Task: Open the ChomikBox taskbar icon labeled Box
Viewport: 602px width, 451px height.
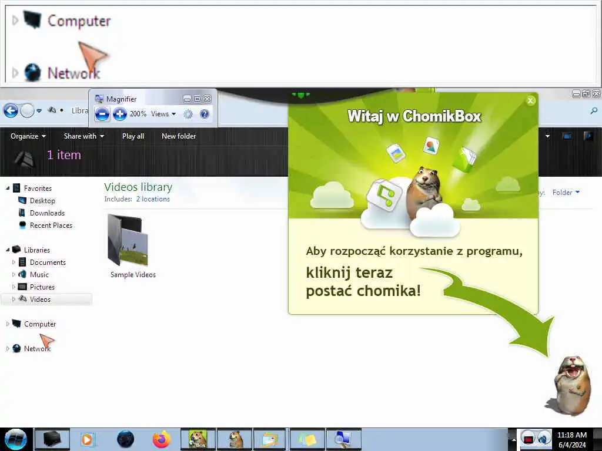Action: point(198,439)
